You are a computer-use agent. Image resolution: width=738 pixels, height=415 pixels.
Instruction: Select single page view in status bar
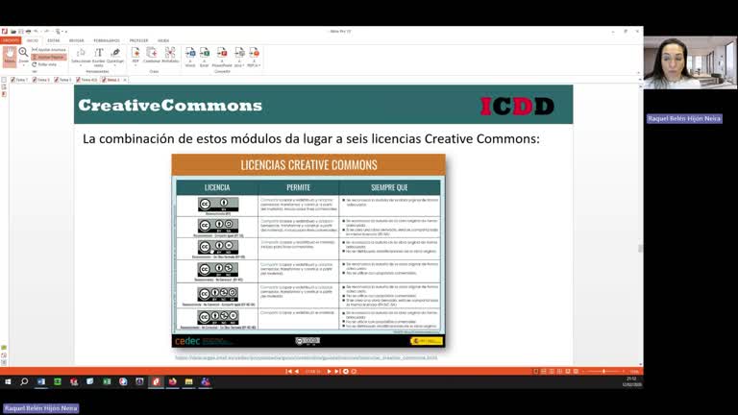click(x=535, y=371)
